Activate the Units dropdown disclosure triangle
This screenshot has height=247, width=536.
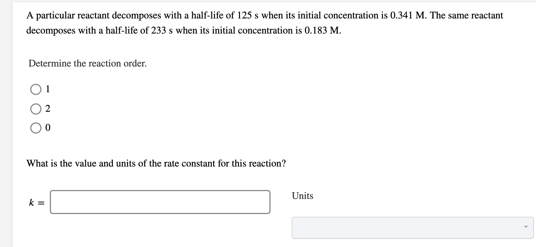tap(526, 227)
